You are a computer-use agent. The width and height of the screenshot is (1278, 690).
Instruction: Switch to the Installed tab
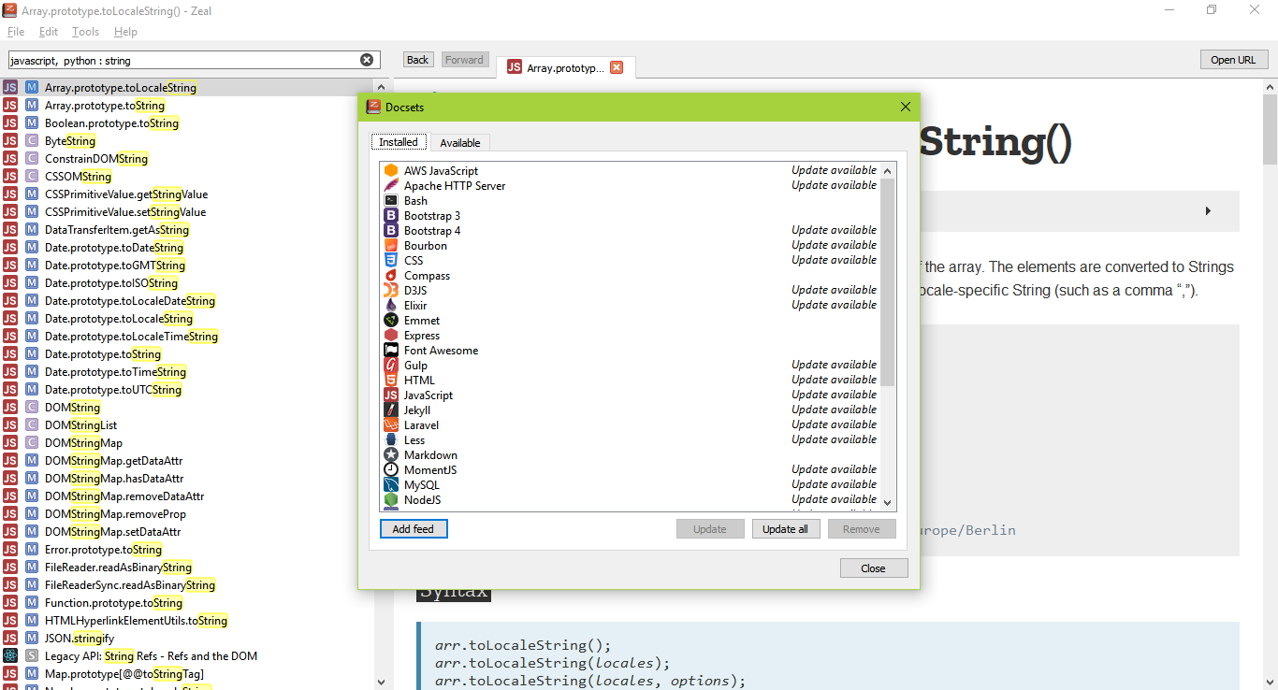(399, 142)
